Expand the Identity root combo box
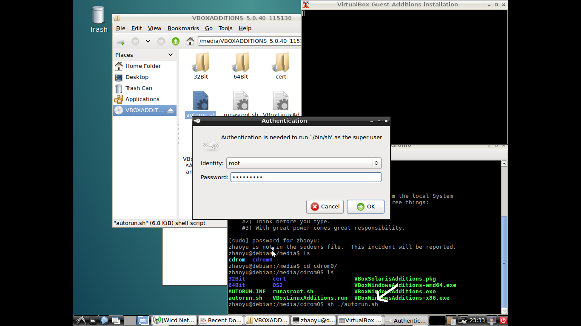The height and width of the screenshot is (326, 581). click(x=376, y=163)
